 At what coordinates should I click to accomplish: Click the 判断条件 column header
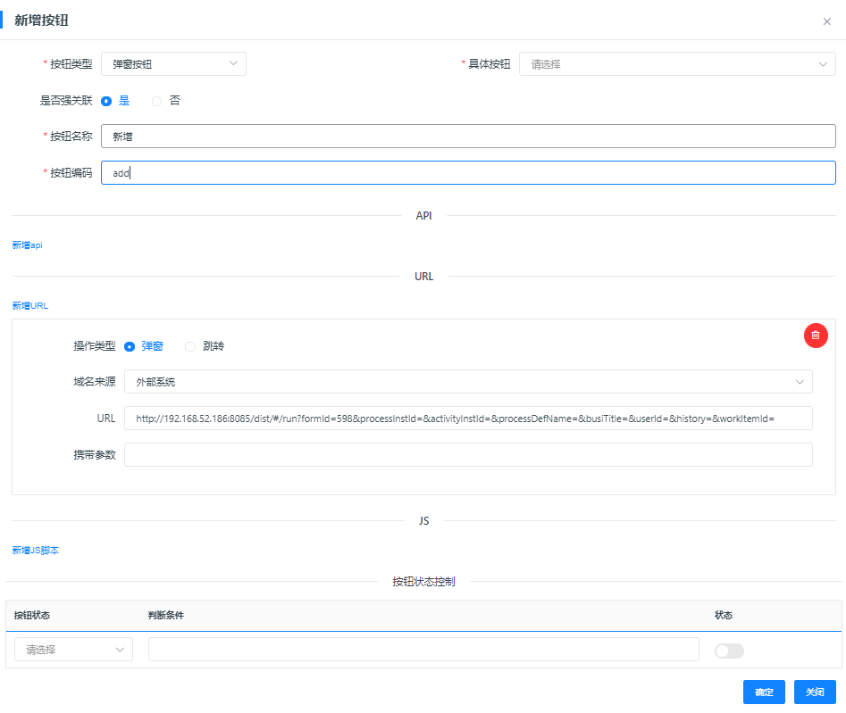[x=165, y=616]
